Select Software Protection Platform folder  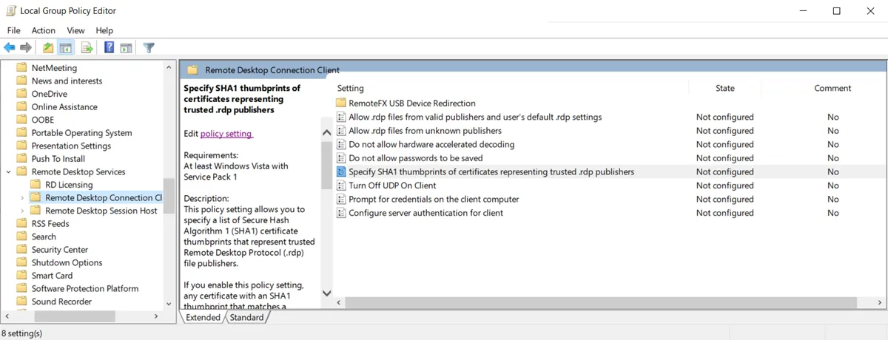pyautogui.click(x=84, y=288)
